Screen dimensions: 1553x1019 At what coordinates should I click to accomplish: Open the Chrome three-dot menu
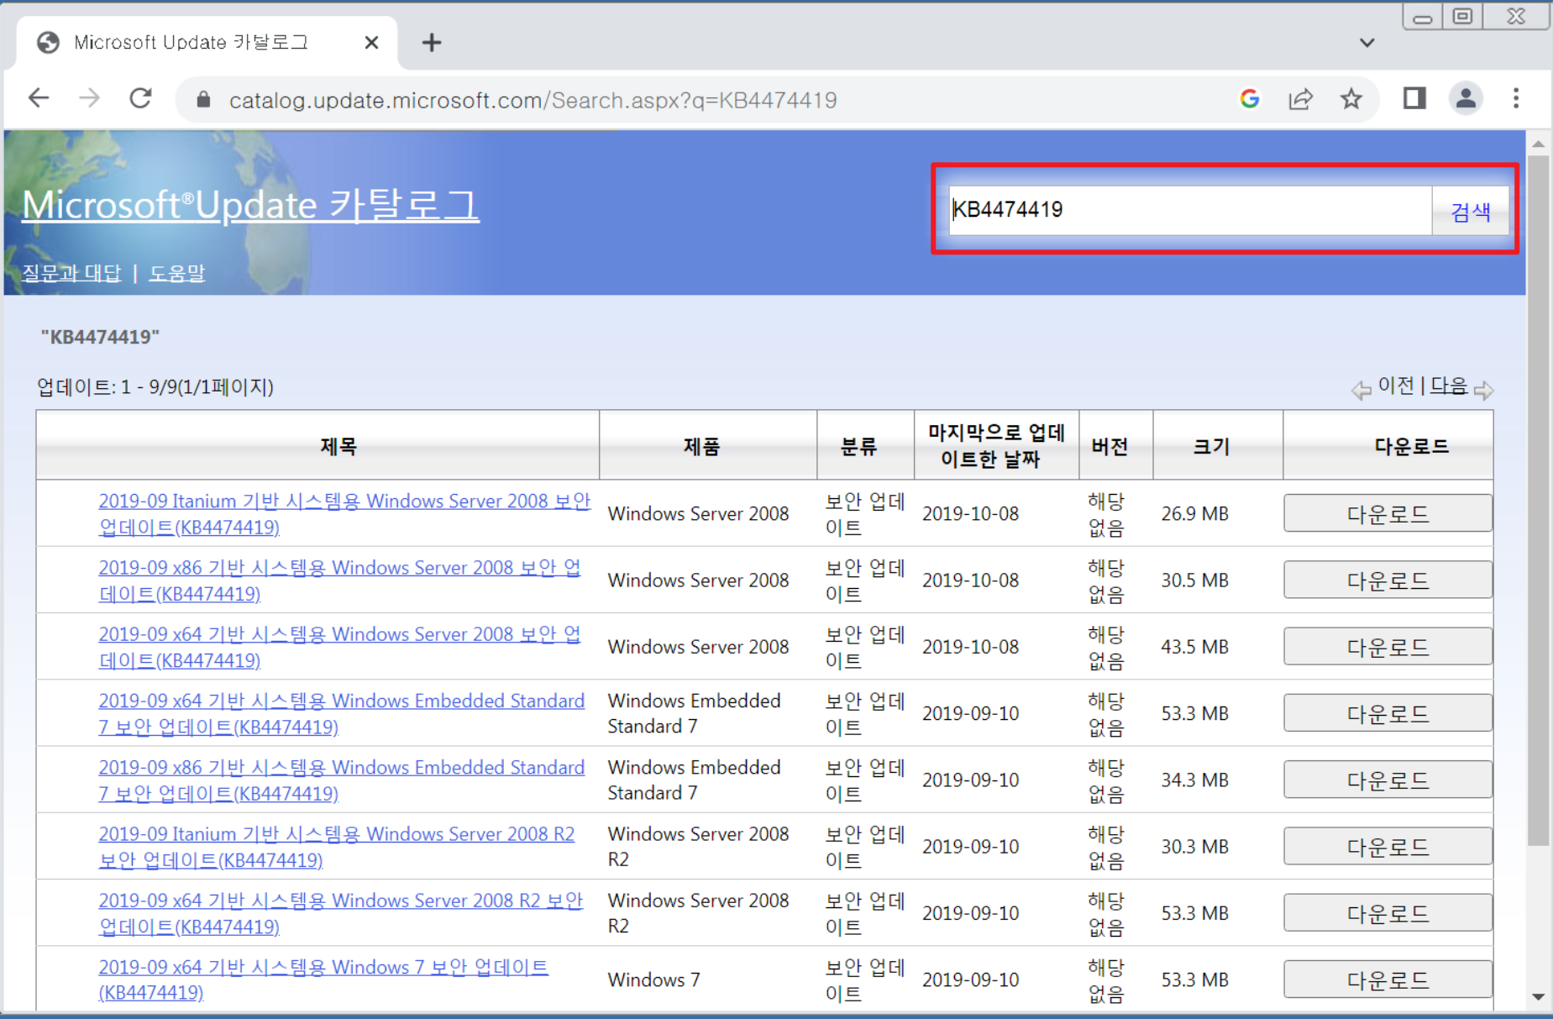tap(1516, 99)
